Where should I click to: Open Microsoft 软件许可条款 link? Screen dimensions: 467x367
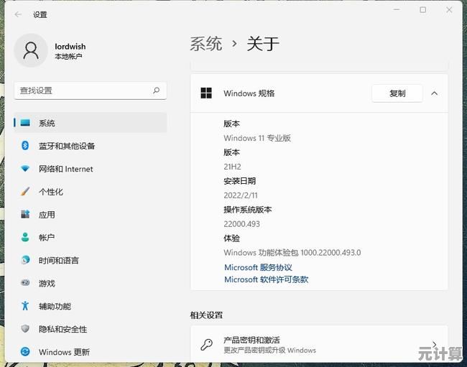(x=267, y=279)
